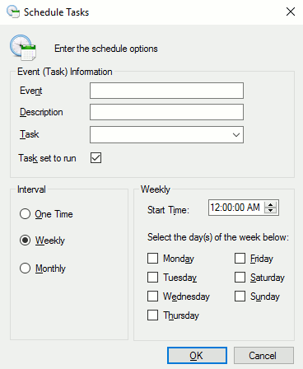Click the Event text field
Image resolution: width=303 pixels, height=369 pixels.
pyautogui.click(x=166, y=91)
